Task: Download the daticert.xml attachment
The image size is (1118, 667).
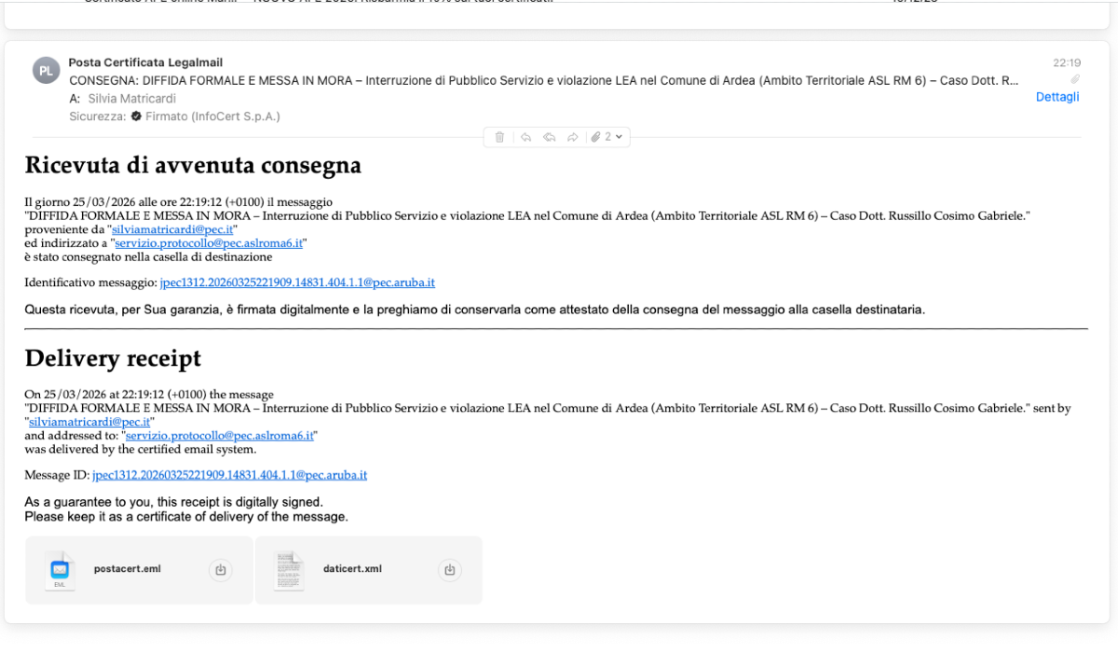Action: pos(450,569)
